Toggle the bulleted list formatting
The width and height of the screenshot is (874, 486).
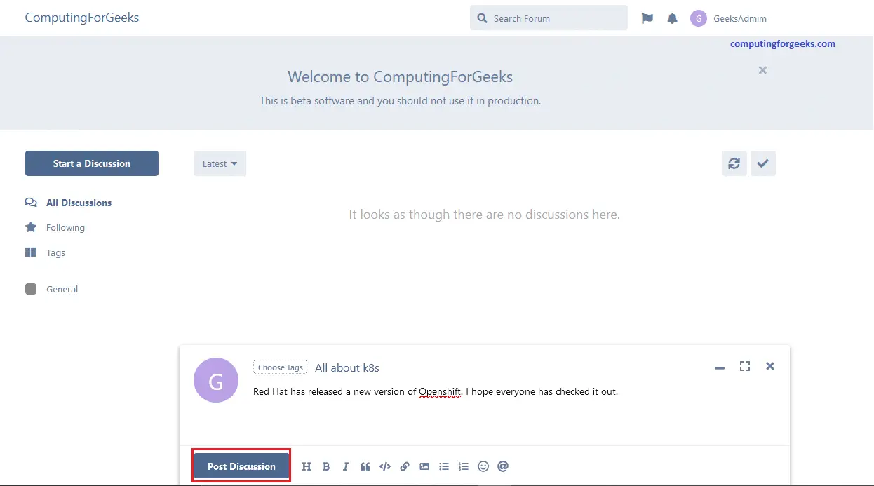pyautogui.click(x=444, y=466)
